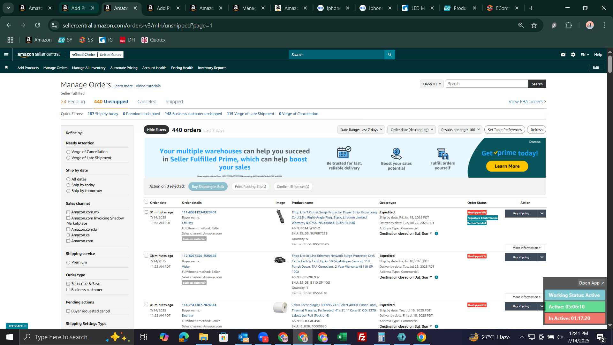
Task: Click the Zebra label roll product thumbnail
Action: pos(280,308)
